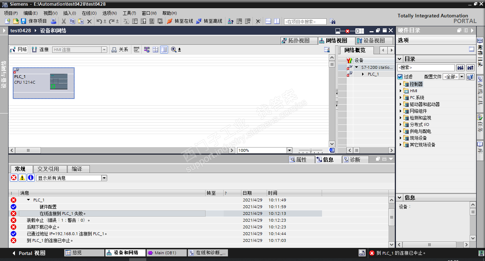The image size is (485, 261).
Task: Expand the PC 系统 catalog folder
Action: 400,98
